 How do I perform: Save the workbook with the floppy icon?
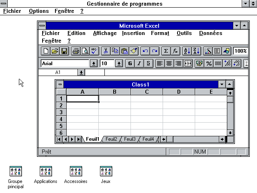click(x=64, y=51)
